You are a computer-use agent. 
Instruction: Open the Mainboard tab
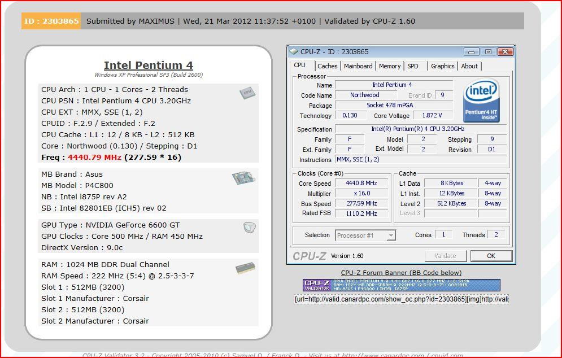tap(358, 66)
